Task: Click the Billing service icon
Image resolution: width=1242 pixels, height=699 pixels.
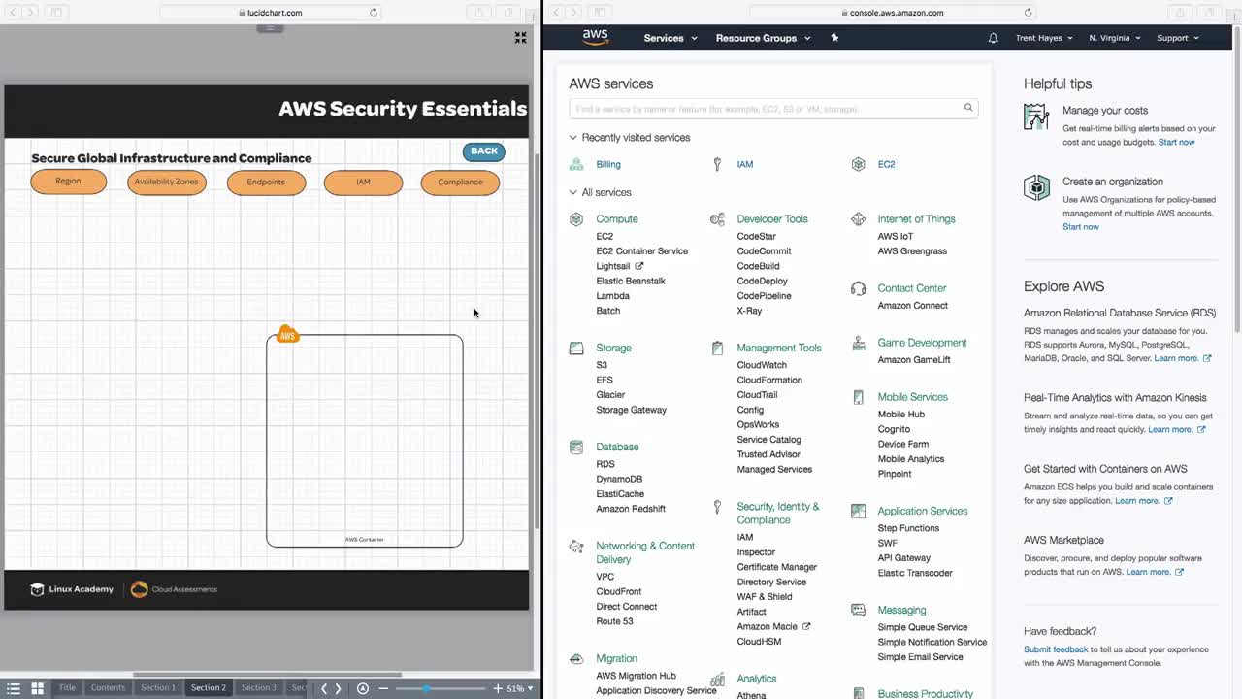Action: [576, 164]
